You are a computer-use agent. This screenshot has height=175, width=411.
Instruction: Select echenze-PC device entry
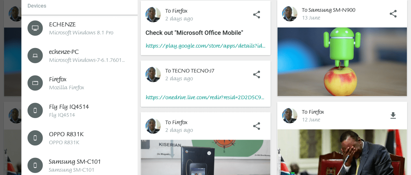pos(79,56)
